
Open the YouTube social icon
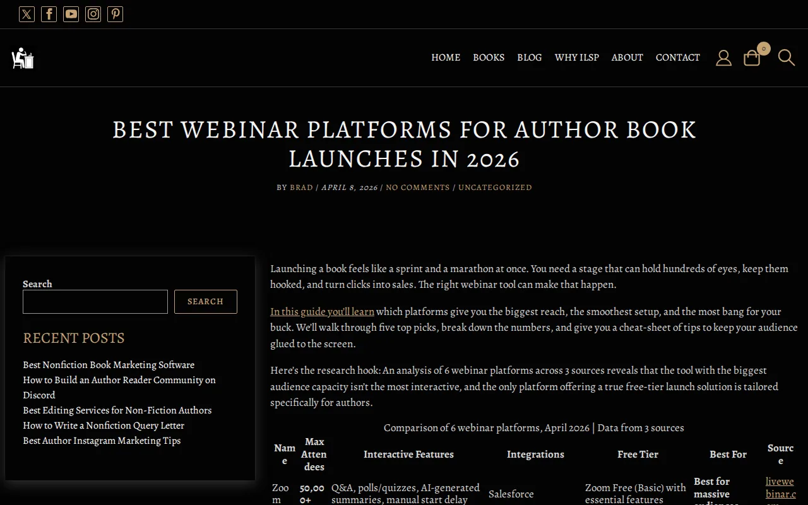click(x=71, y=14)
